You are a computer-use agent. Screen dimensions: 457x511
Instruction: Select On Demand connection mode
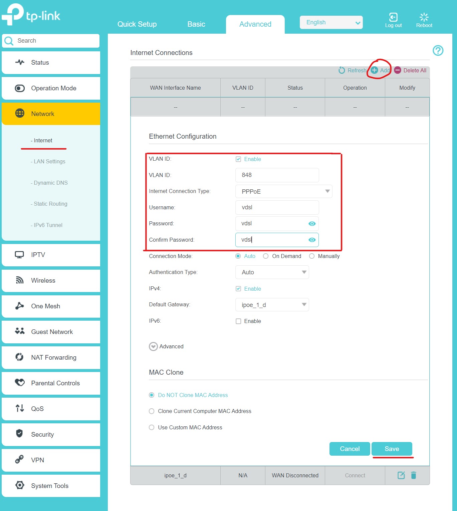click(266, 256)
